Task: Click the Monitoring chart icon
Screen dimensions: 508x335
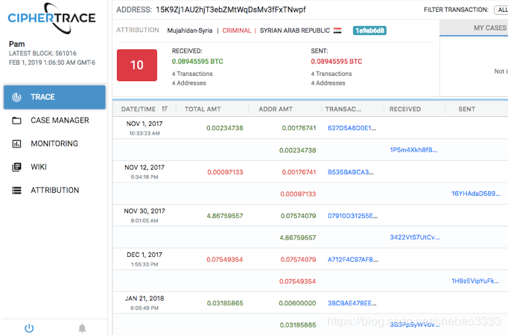Action: (16, 144)
